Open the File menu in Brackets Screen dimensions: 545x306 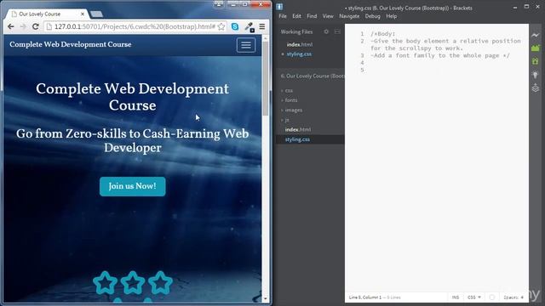click(283, 16)
